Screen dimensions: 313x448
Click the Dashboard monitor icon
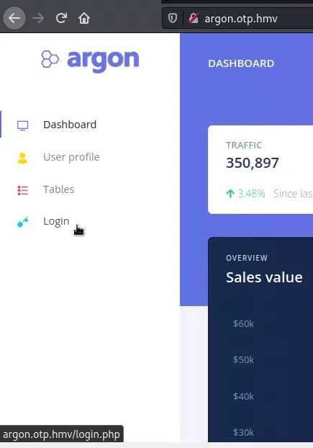click(x=22, y=125)
